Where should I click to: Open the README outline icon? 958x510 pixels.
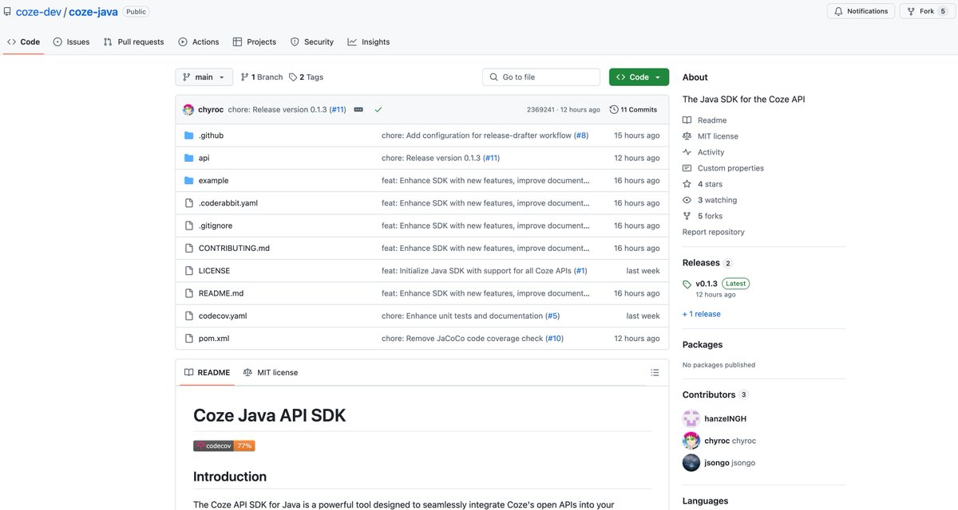tap(655, 372)
